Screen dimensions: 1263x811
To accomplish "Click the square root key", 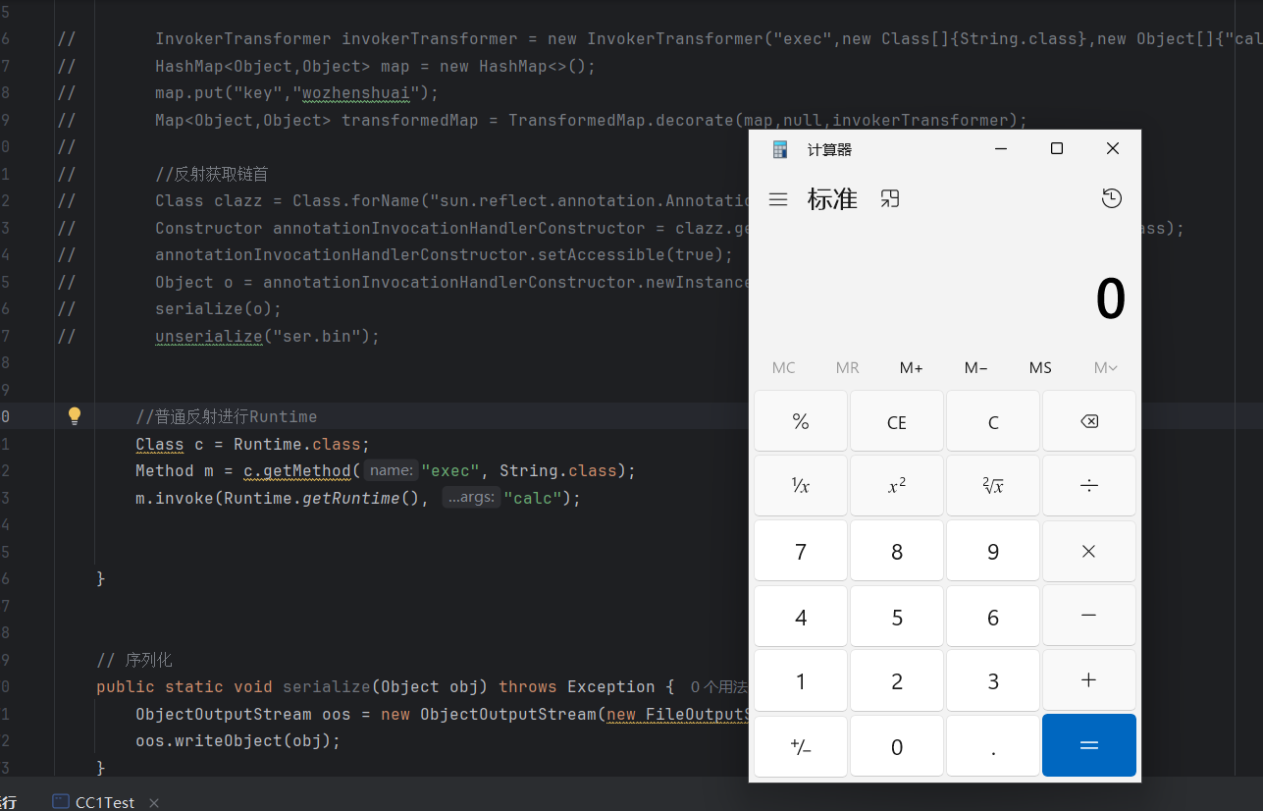I will point(993,486).
